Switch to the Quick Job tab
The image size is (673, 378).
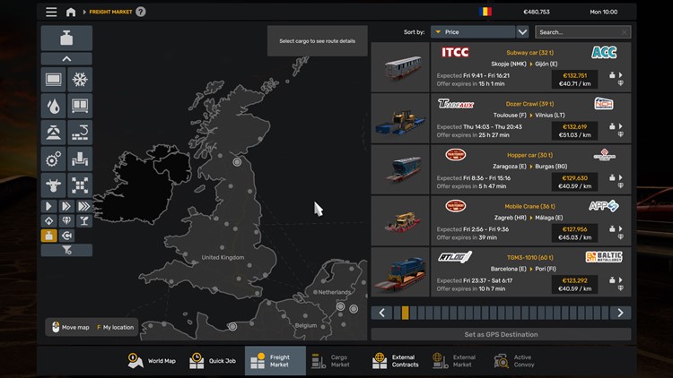coord(213,360)
